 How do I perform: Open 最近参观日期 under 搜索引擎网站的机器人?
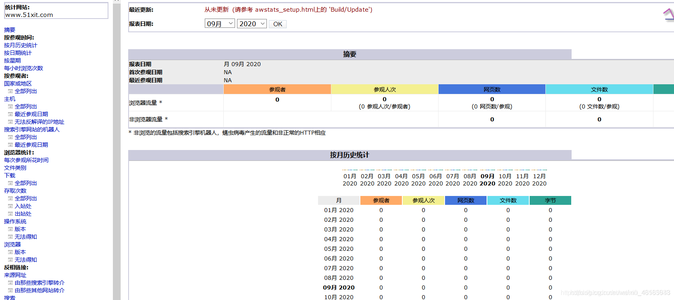(31, 145)
